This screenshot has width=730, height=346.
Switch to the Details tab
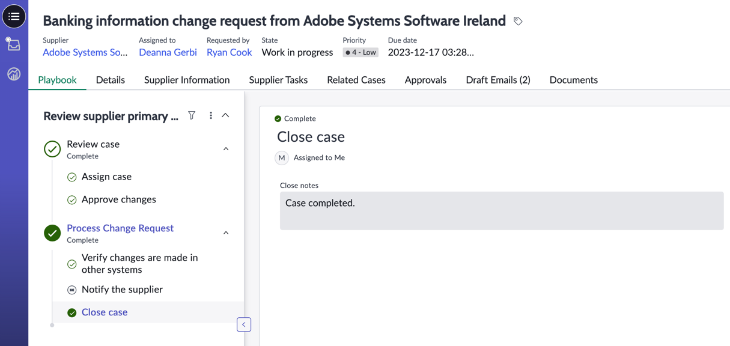click(x=111, y=80)
